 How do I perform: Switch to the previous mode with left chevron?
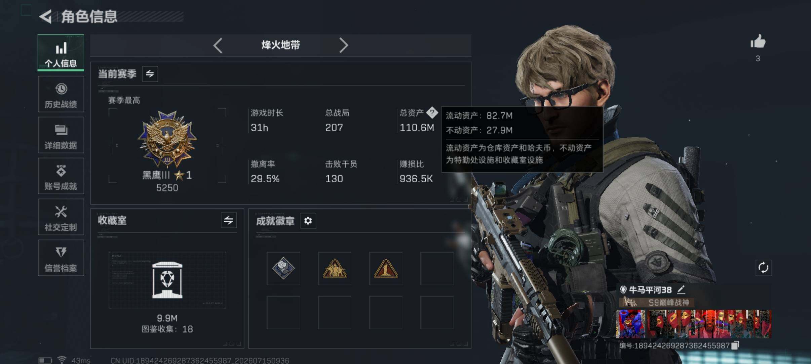point(218,45)
